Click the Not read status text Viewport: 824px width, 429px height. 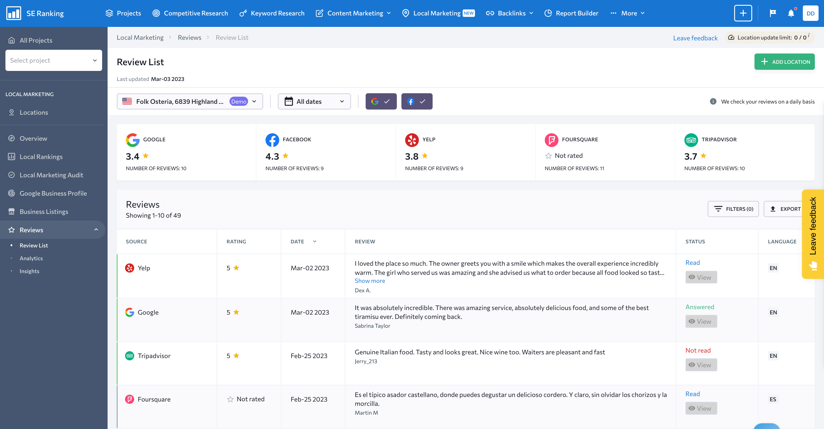pos(698,350)
